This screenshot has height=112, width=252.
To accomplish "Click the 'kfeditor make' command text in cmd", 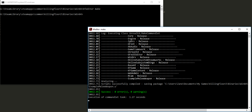I will (x=92, y=9).
